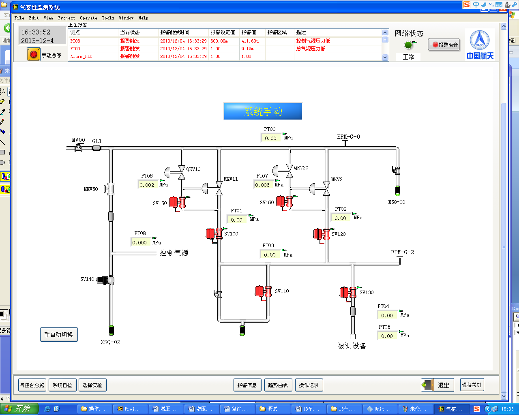Click the MKV50 manual valve symbol

[109, 189]
